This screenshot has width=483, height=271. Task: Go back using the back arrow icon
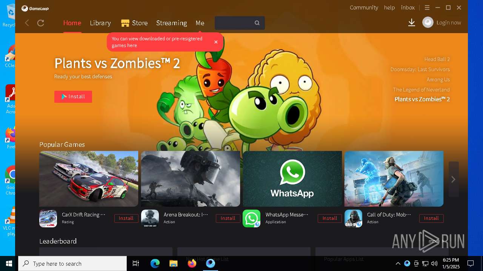point(27,23)
